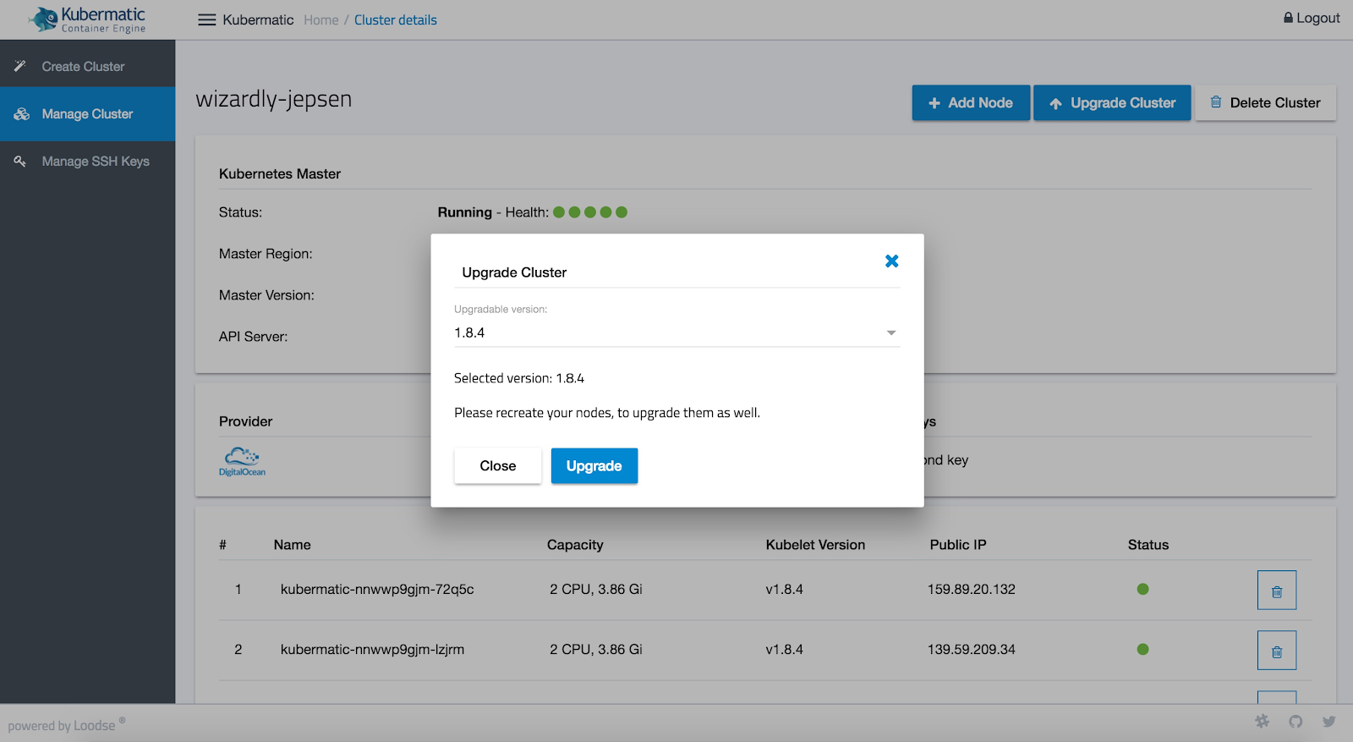1353x742 pixels.
Task: Click the Add Node button
Action: click(971, 103)
